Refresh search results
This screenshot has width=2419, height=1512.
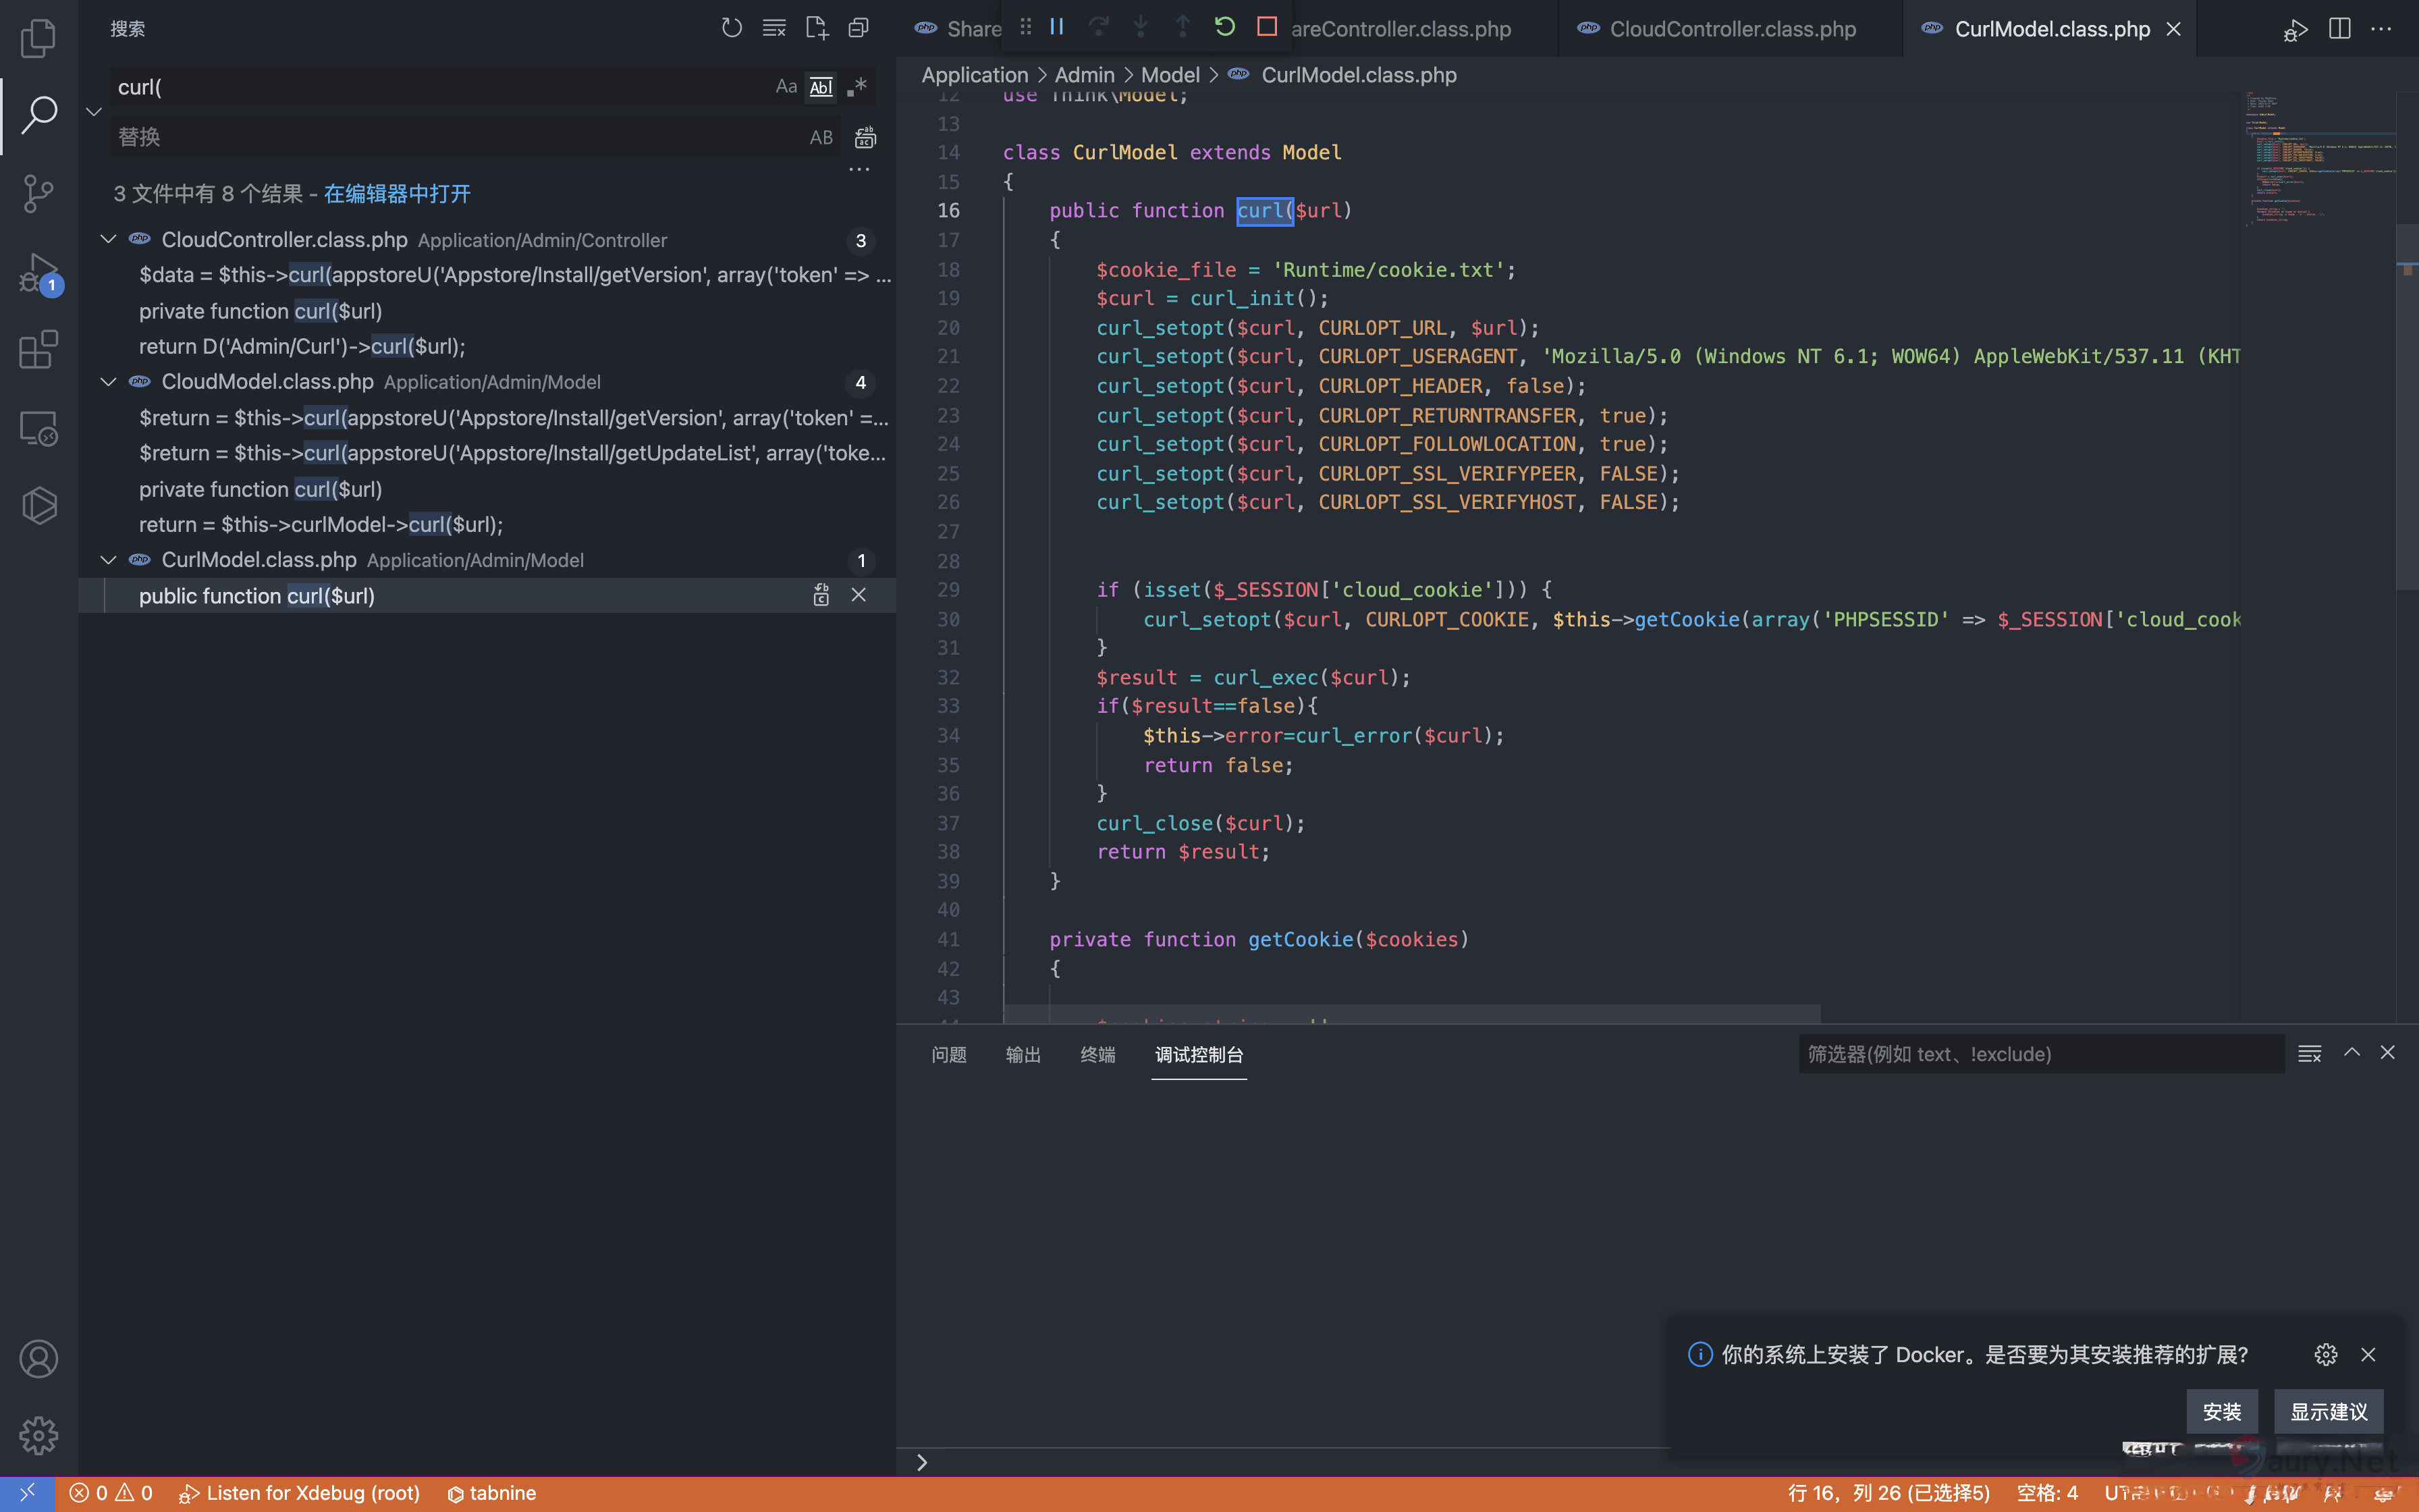tap(732, 28)
